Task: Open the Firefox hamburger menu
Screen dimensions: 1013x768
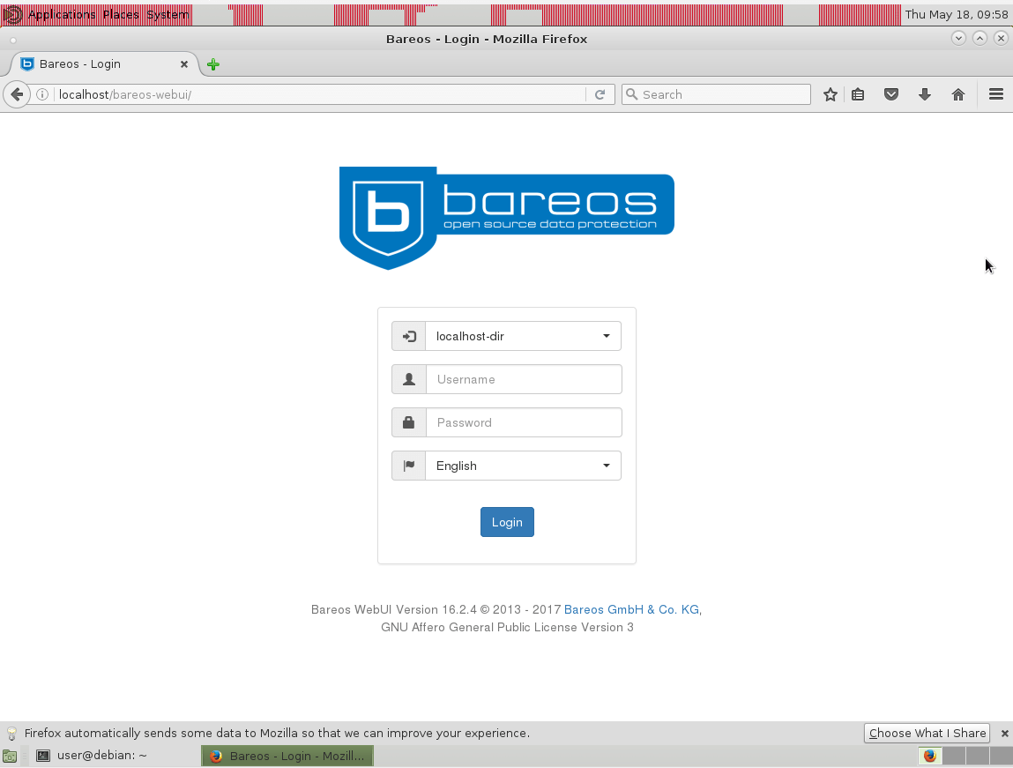Action: [x=996, y=94]
